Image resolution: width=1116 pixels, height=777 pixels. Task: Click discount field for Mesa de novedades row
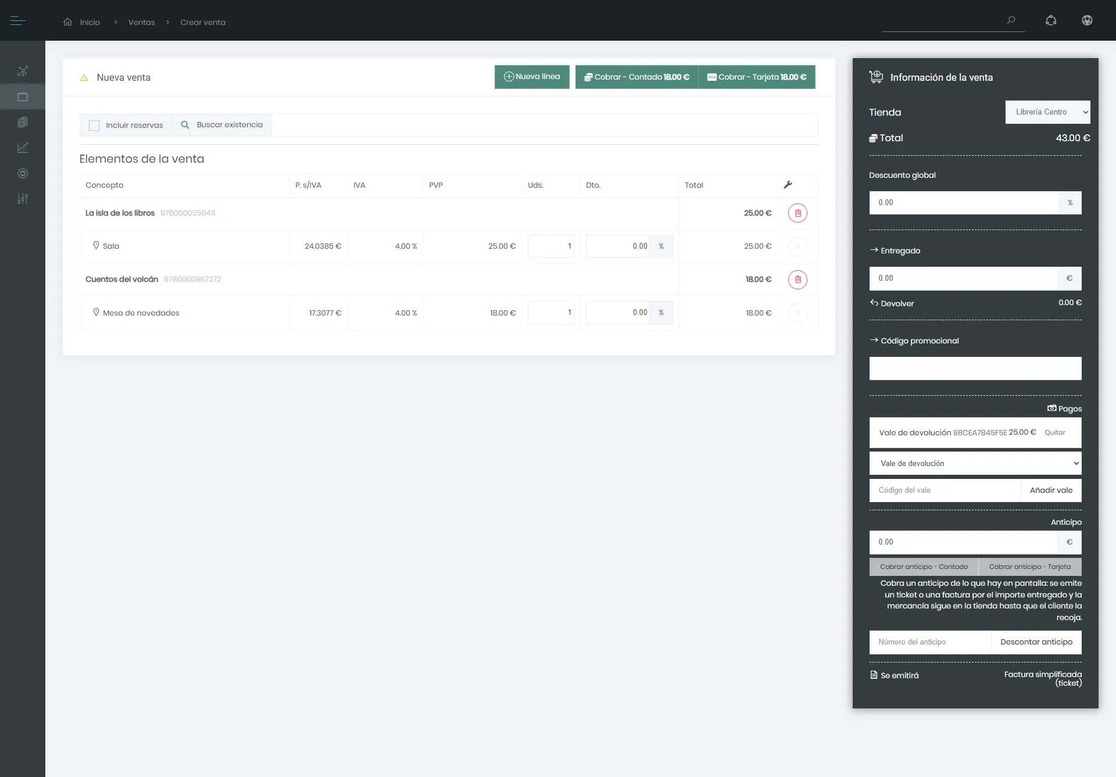tap(618, 313)
